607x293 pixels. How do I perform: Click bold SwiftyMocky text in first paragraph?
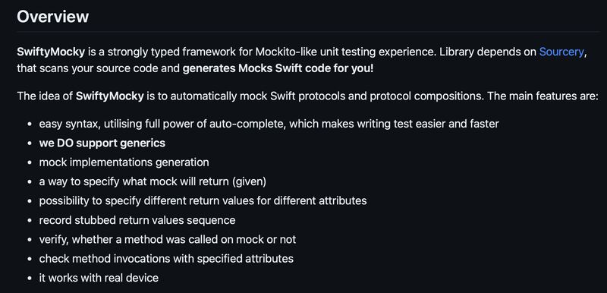(x=51, y=52)
